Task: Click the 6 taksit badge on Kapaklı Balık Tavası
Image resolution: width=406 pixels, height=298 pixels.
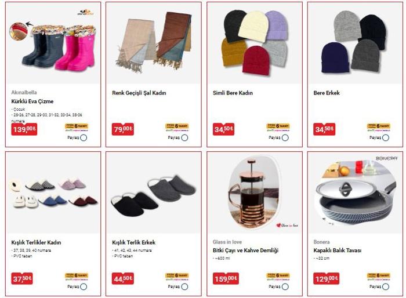Action: click(x=379, y=276)
